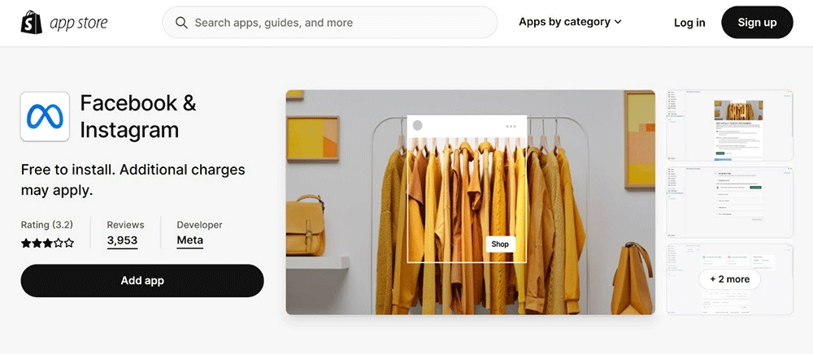Viewport: 813px width, 354px height.
Task: Click the Add app button
Action: (142, 280)
